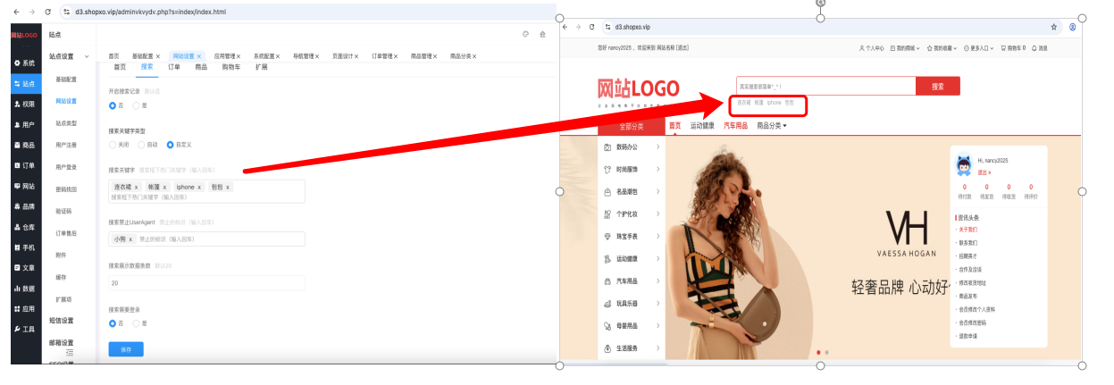
Task: Click the 搜索展示数据条数 field showing 20
Action: [x=206, y=282]
